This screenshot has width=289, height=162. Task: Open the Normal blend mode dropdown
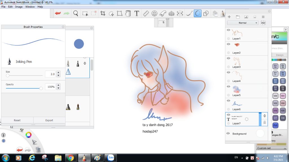click(242, 23)
